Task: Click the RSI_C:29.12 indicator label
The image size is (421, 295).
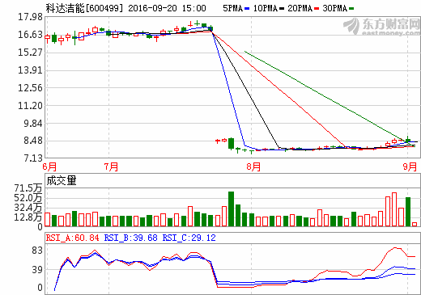Action: (x=189, y=238)
